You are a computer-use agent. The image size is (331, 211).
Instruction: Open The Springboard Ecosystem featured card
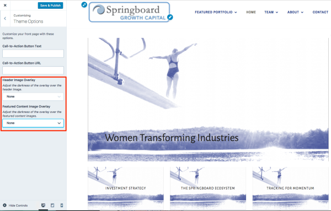[208, 188]
